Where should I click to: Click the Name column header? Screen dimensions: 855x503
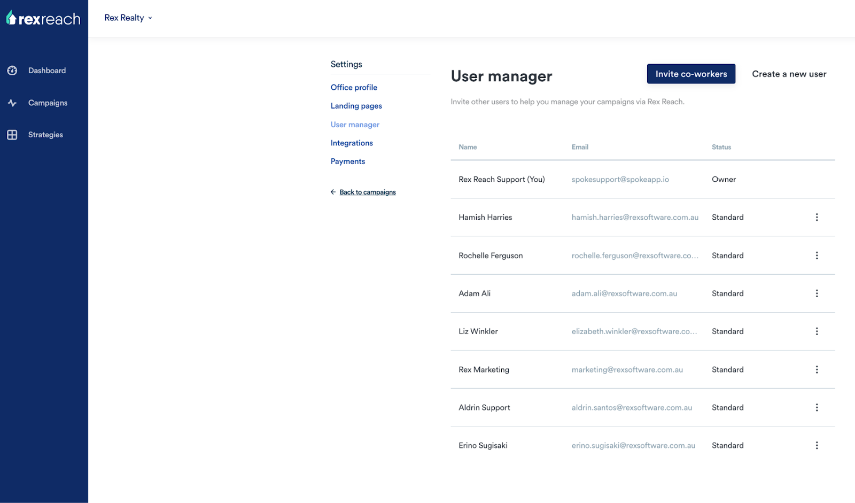pyautogui.click(x=468, y=147)
